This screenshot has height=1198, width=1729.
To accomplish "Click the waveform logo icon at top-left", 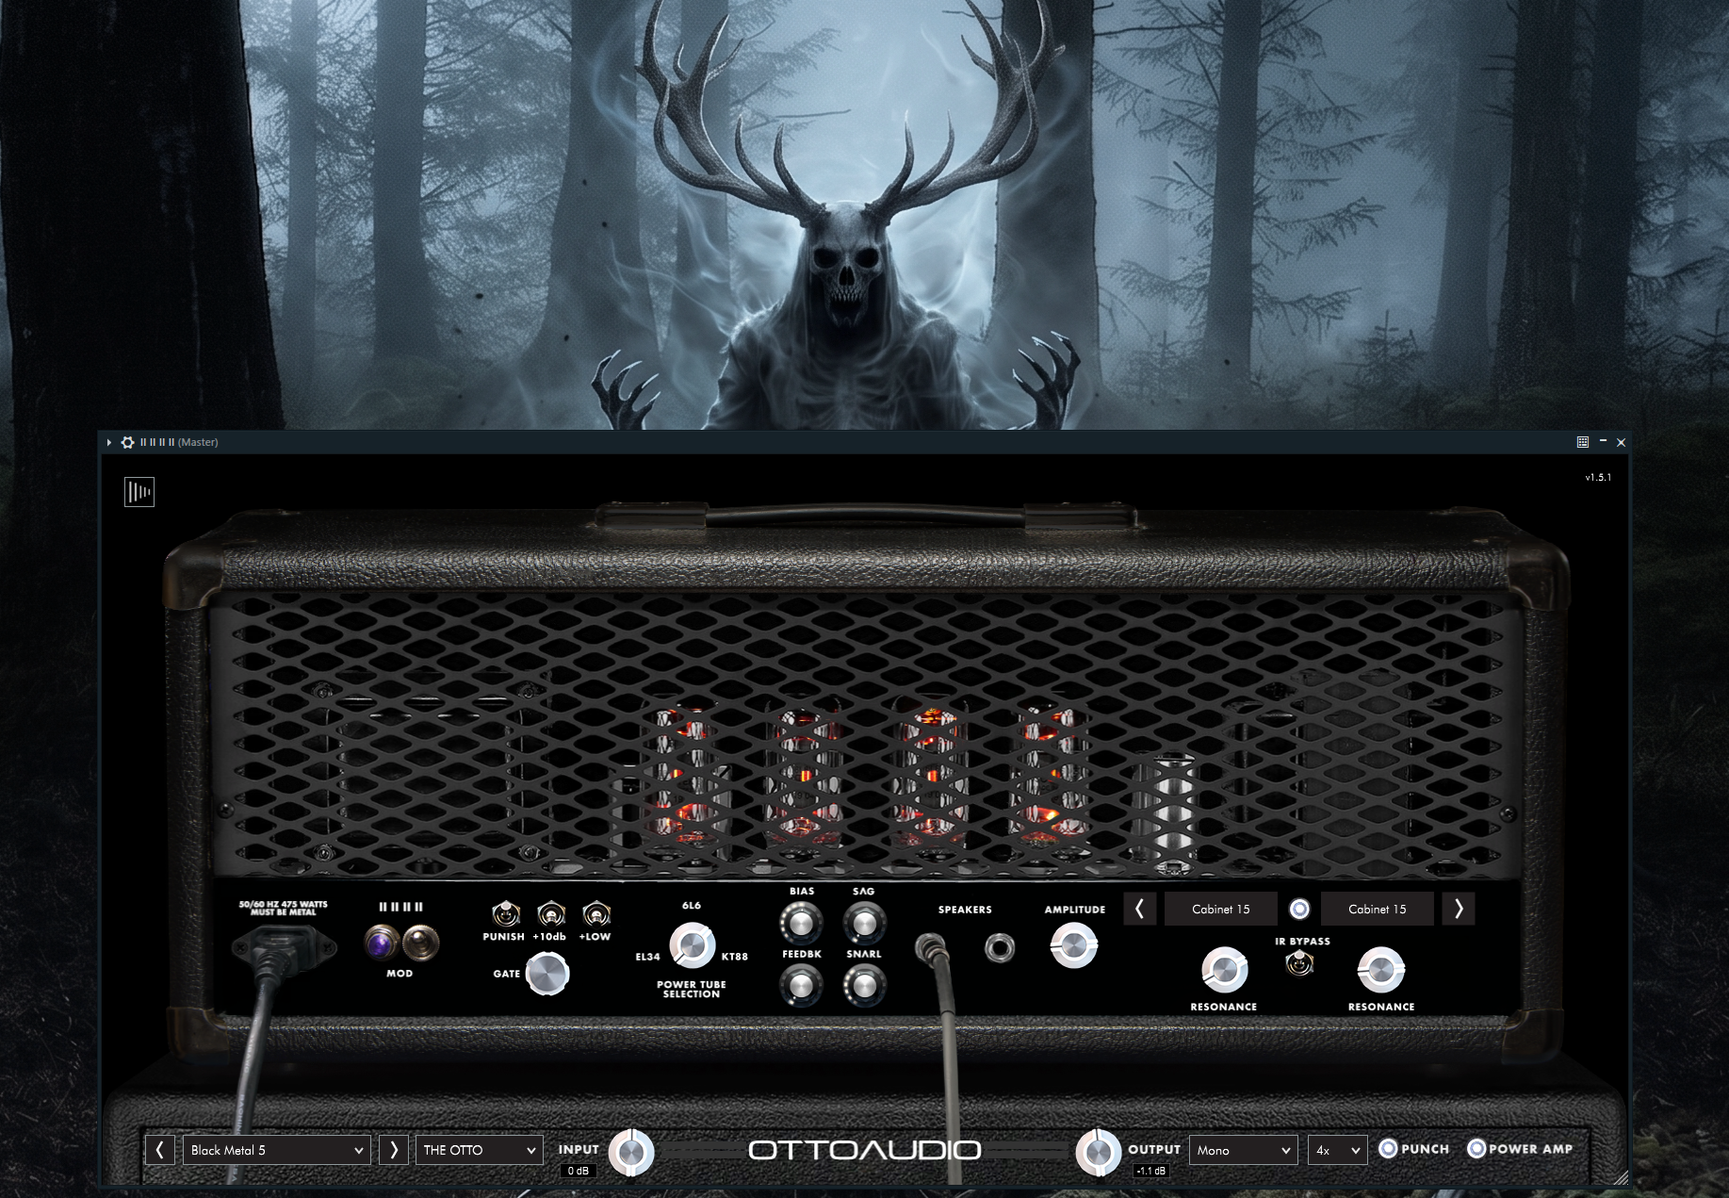I will click(139, 492).
